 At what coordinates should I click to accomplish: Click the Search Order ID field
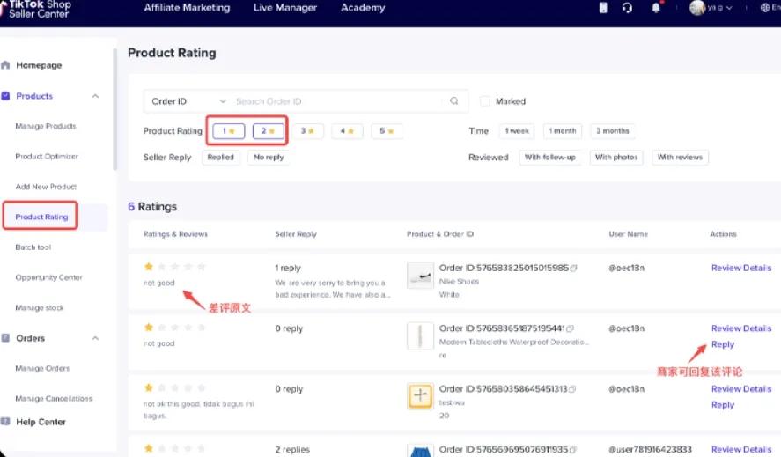click(339, 101)
